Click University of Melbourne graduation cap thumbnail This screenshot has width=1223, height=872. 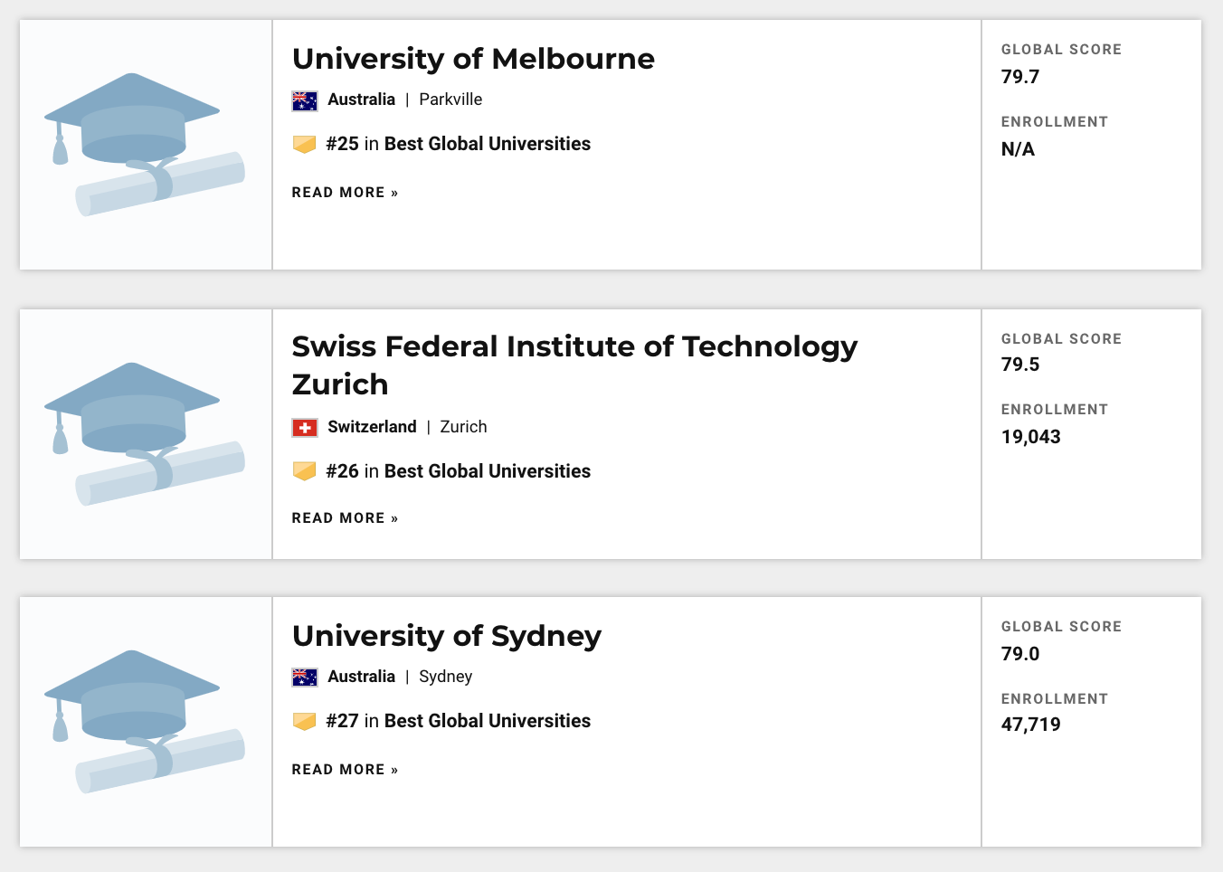145,145
